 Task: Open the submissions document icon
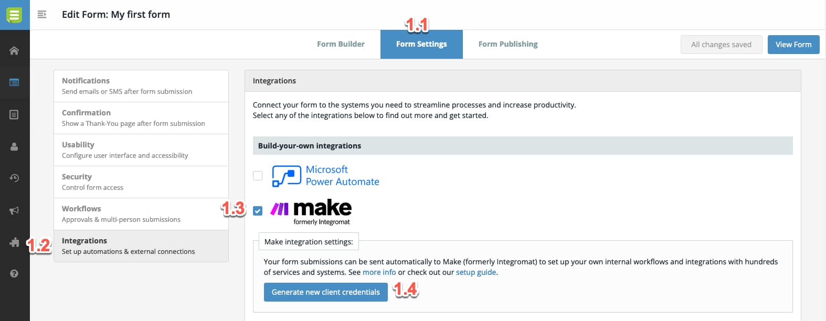(14, 114)
